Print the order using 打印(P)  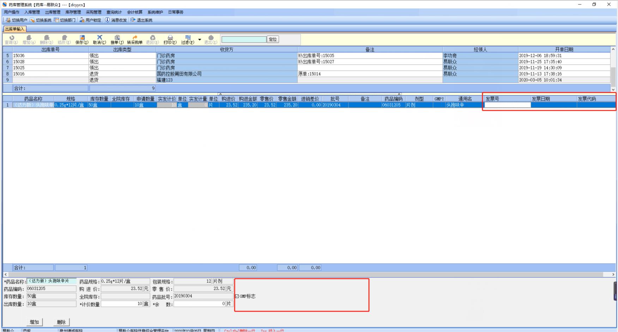[170, 39]
